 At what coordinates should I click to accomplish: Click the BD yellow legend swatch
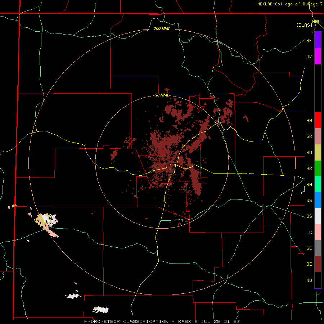(318, 153)
